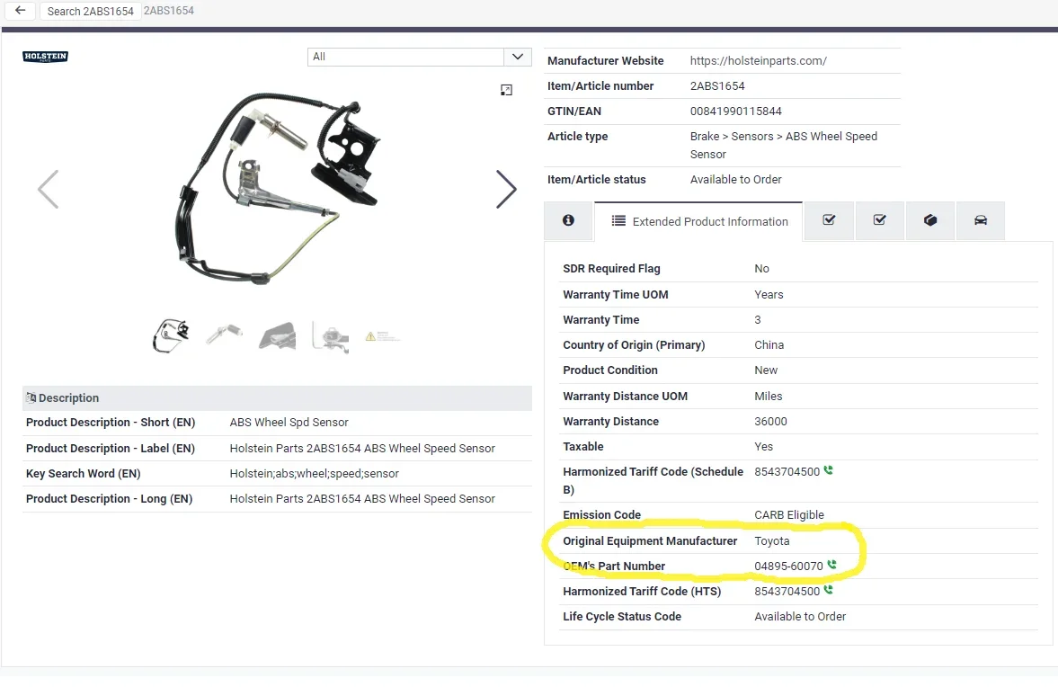Select the second thumbnail showing sensor tip

click(224, 334)
